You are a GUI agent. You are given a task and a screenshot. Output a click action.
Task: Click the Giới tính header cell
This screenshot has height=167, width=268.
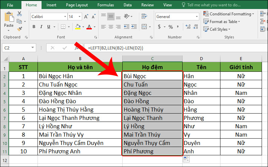coord(241,67)
